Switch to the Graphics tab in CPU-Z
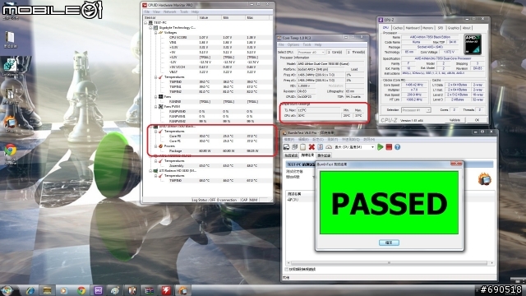Screen dimensions: 526x296 click(453, 28)
